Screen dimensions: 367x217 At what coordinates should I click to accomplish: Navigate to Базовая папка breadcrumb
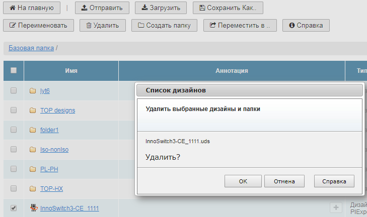[31, 48]
